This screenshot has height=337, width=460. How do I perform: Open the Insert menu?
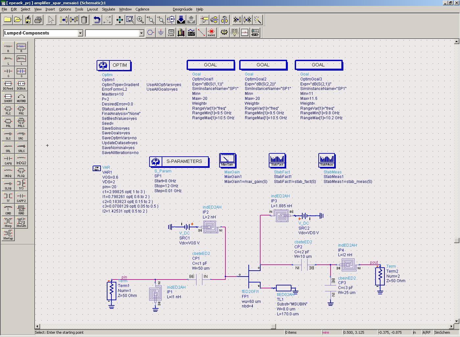click(x=50, y=9)
